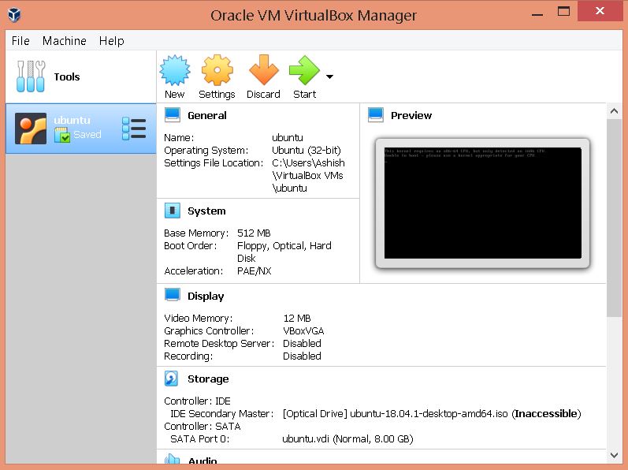Open the File menu
This screenshot has height=470, width=628.
click(x=20, y=41)
